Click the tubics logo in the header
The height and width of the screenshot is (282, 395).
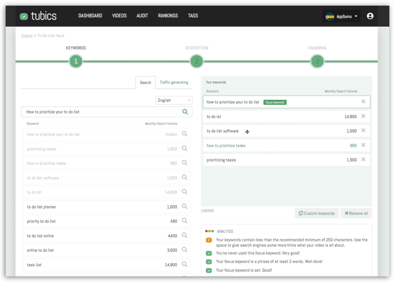click(x=38, y=16)
